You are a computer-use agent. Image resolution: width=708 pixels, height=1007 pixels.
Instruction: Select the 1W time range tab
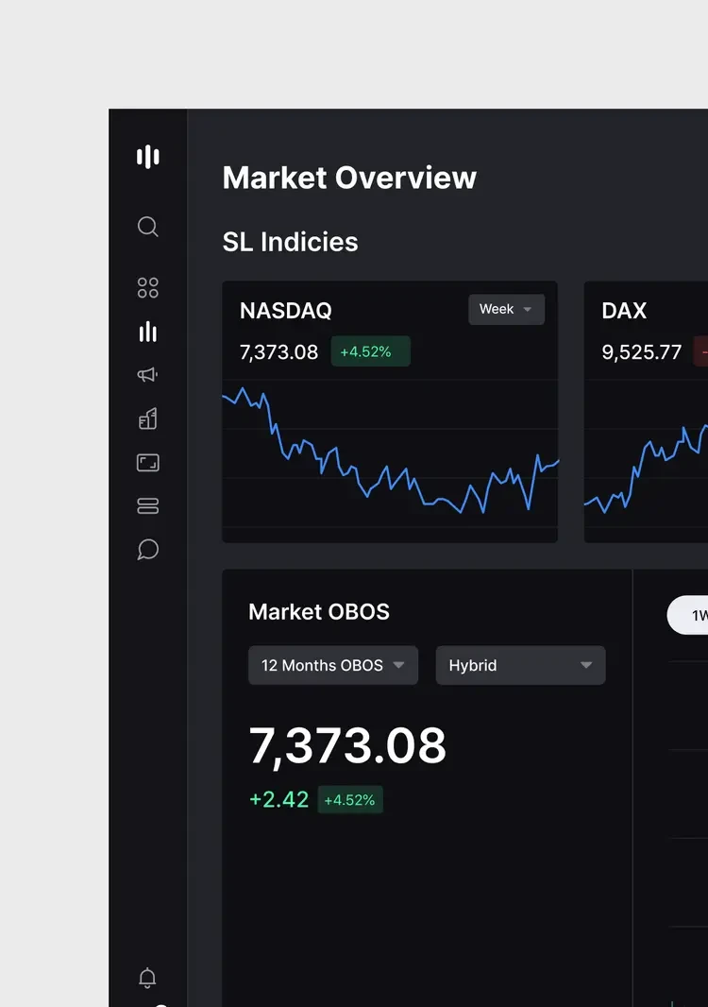(x=688, y=615)
